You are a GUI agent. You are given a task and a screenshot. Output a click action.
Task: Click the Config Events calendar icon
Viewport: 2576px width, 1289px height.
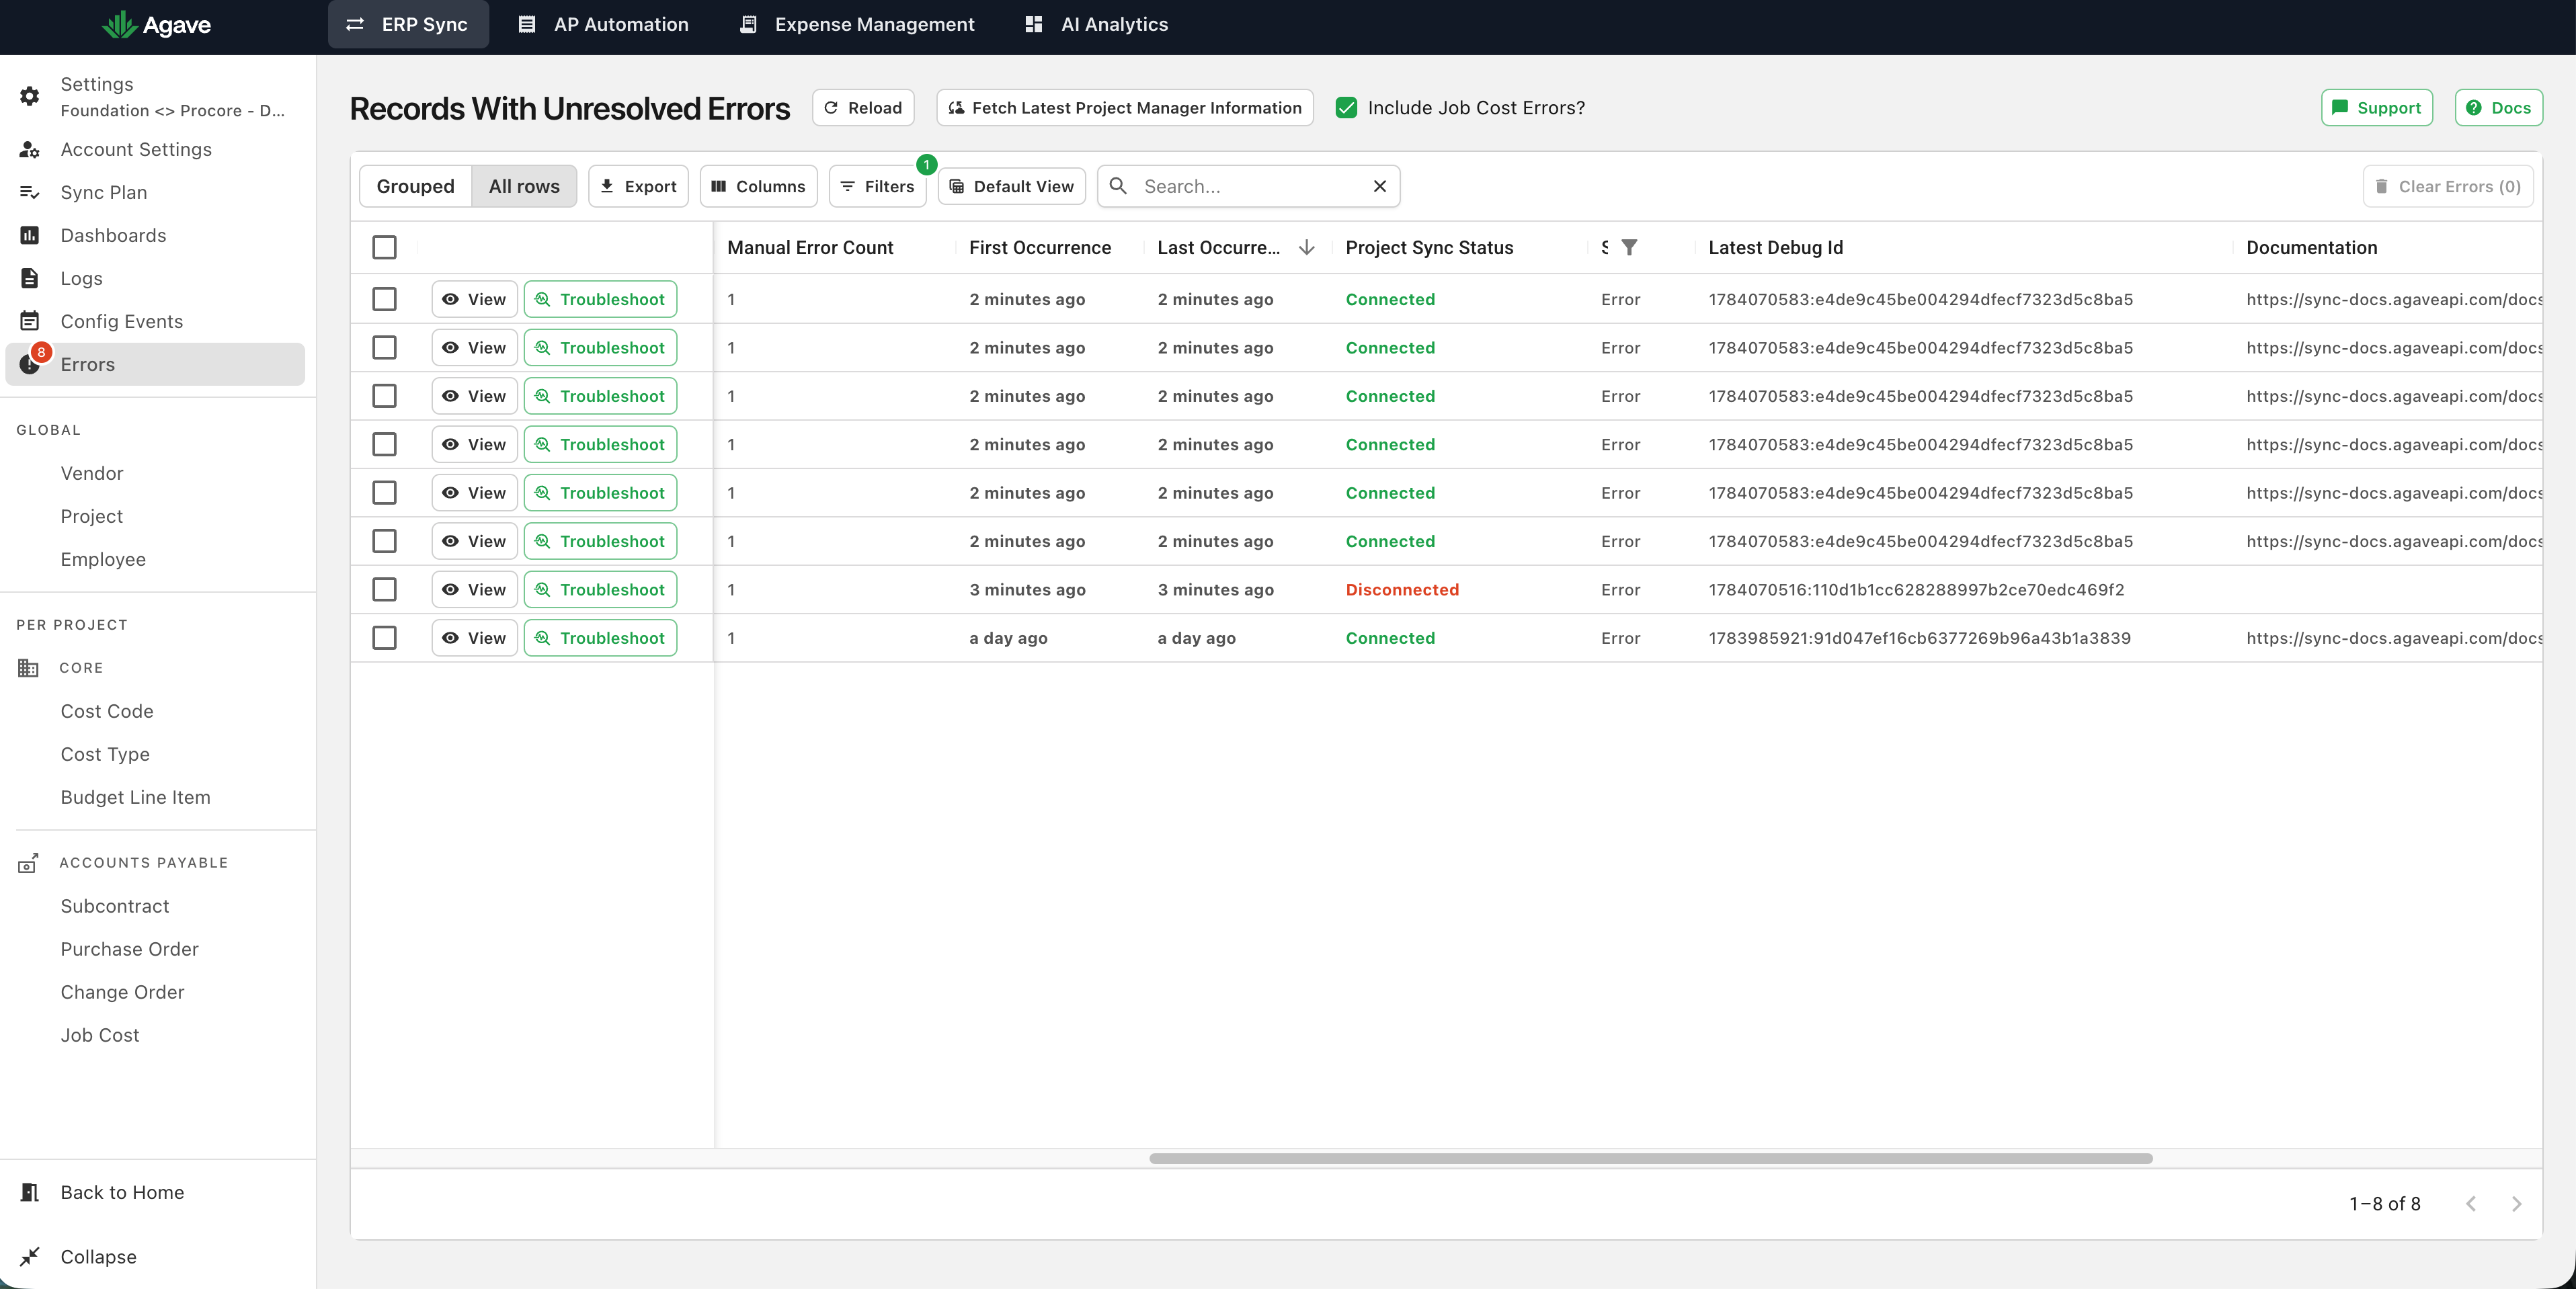click(x=30, y=321)
